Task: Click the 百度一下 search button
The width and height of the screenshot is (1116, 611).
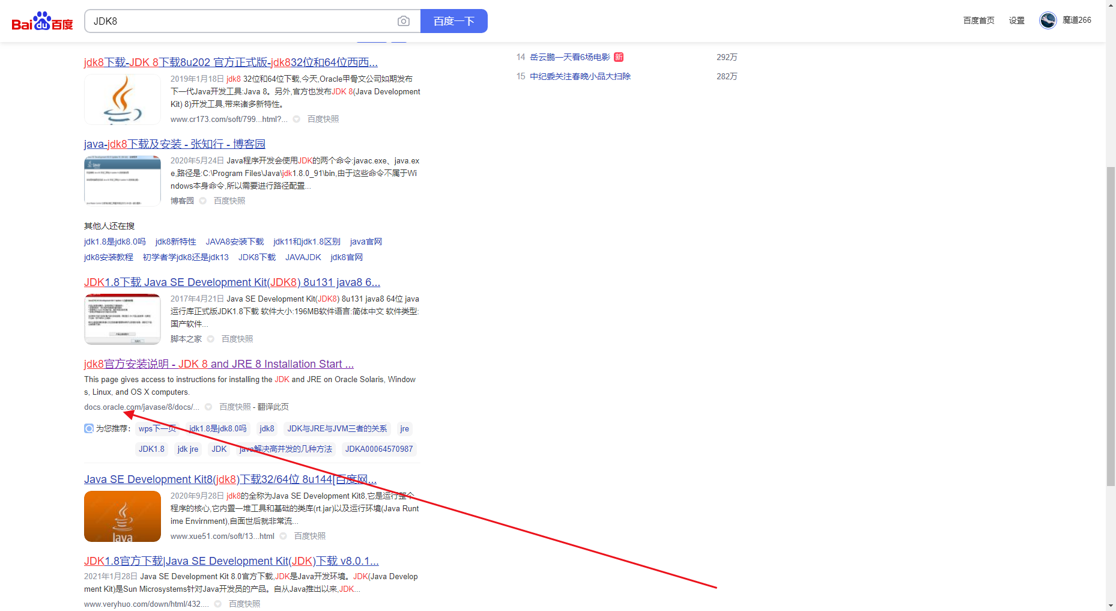Action: click(x=454, y=21)
